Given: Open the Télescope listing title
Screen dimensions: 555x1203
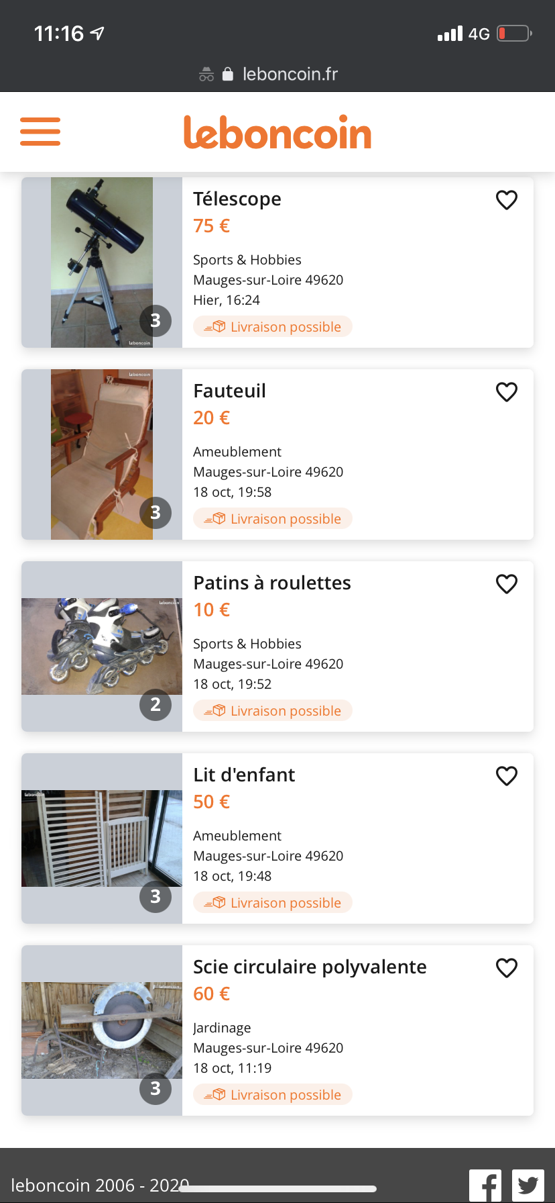Looking at the screenshot, I should coord(237,199).
